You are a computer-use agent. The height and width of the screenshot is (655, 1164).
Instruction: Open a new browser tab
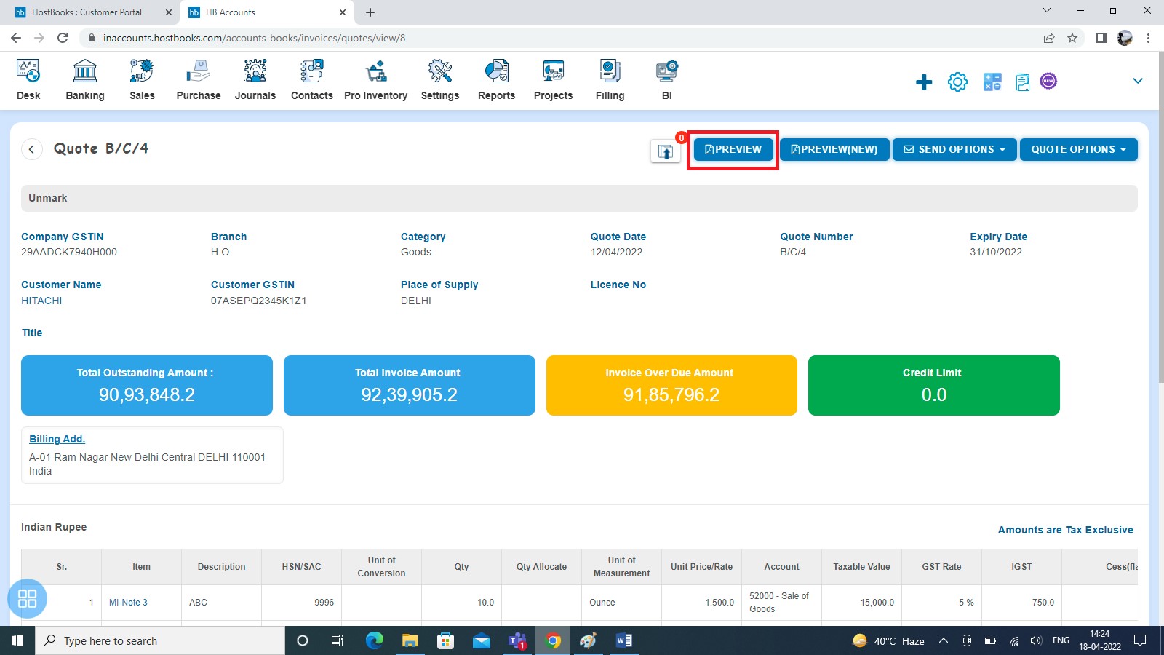tap(370, 12)
